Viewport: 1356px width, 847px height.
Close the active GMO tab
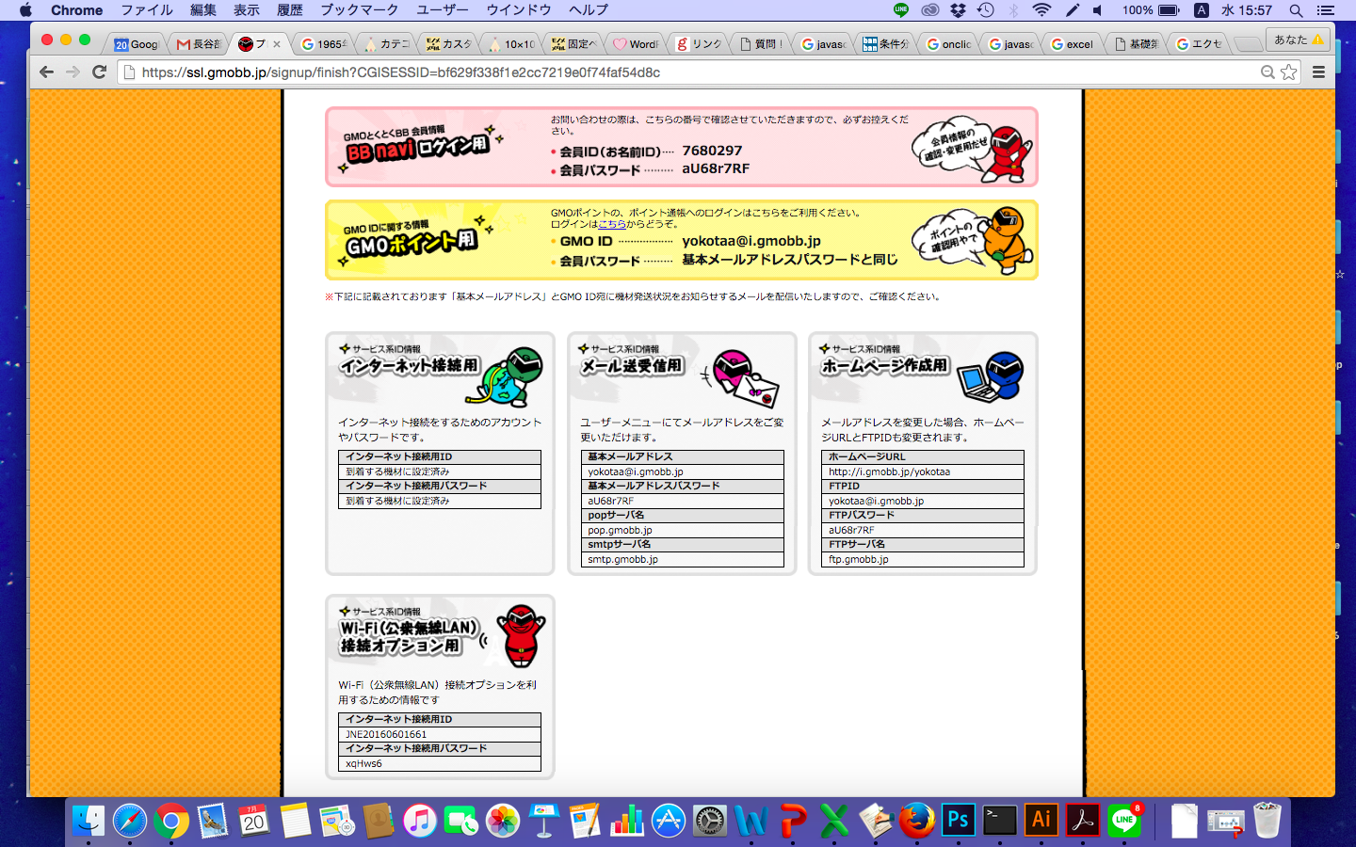[x=277, y=44]
